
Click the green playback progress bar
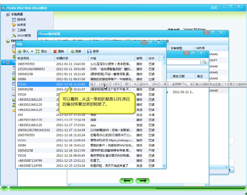(127, 188)
